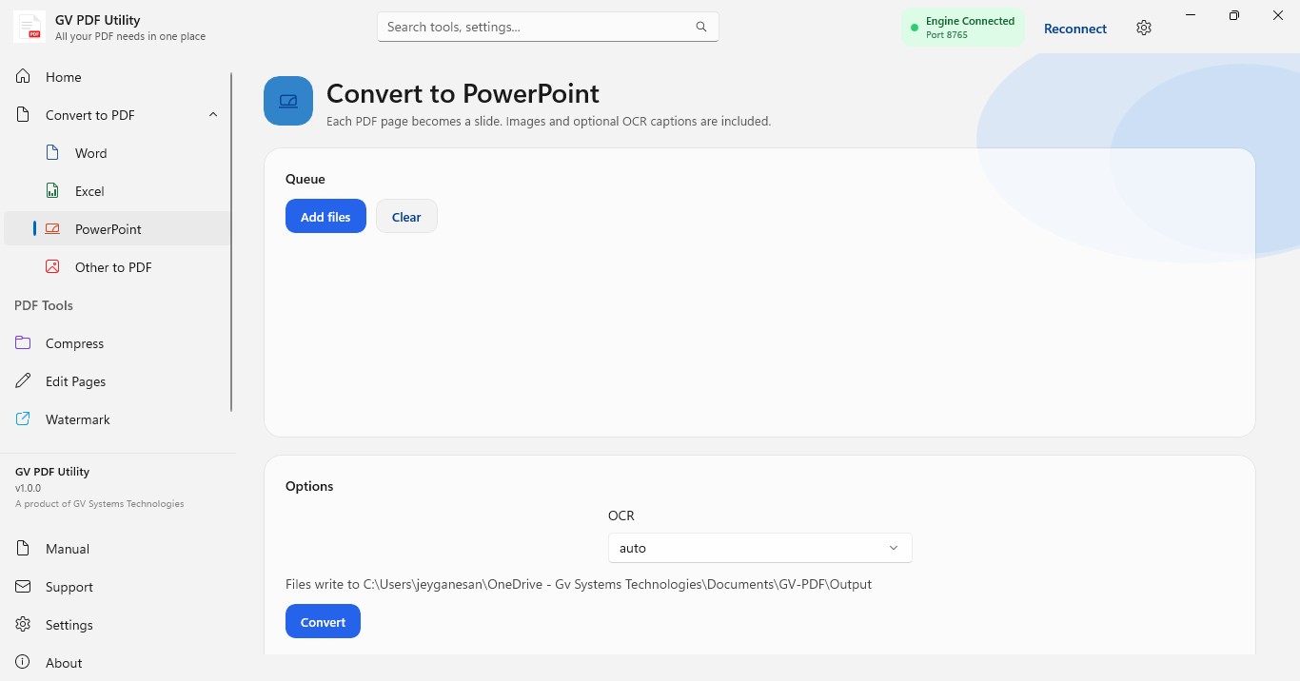
Task: Open the Manual page
Action: pos(116,549)
